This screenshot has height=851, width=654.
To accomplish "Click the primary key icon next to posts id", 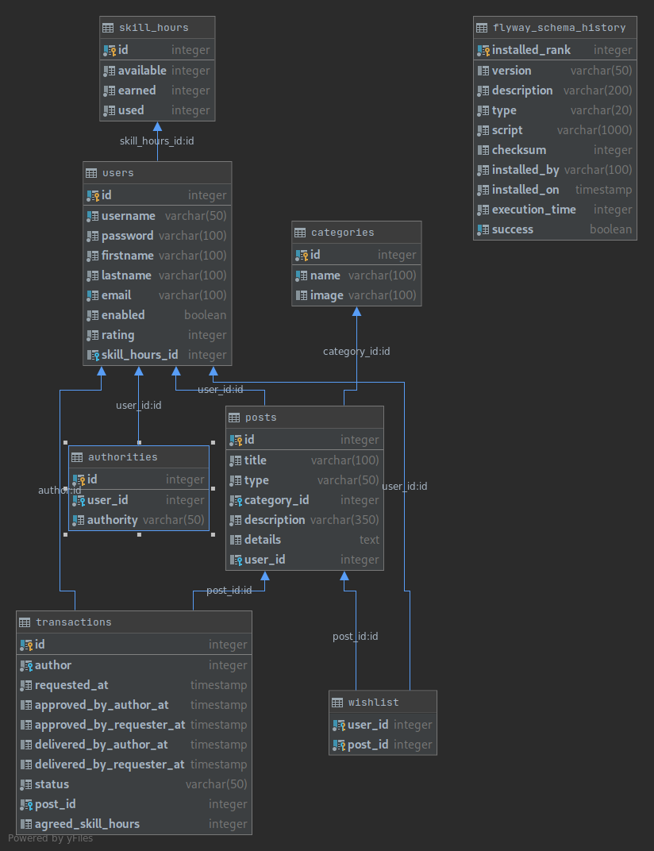I will click(236, 440).
